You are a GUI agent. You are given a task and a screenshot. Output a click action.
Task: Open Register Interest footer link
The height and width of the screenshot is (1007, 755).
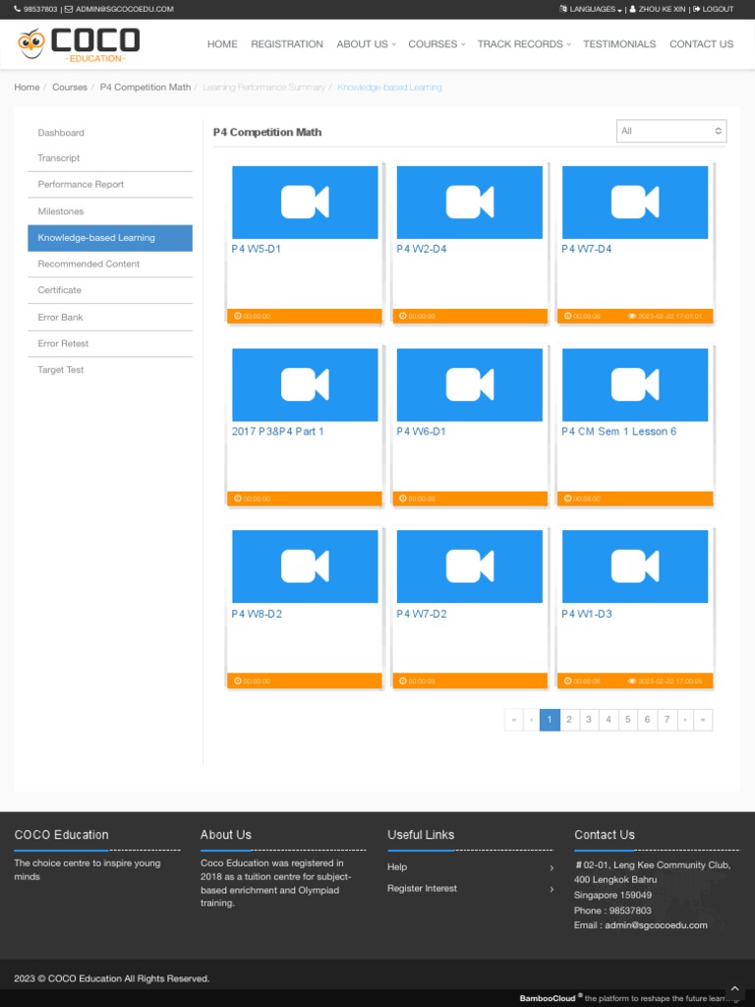[422, 888]
